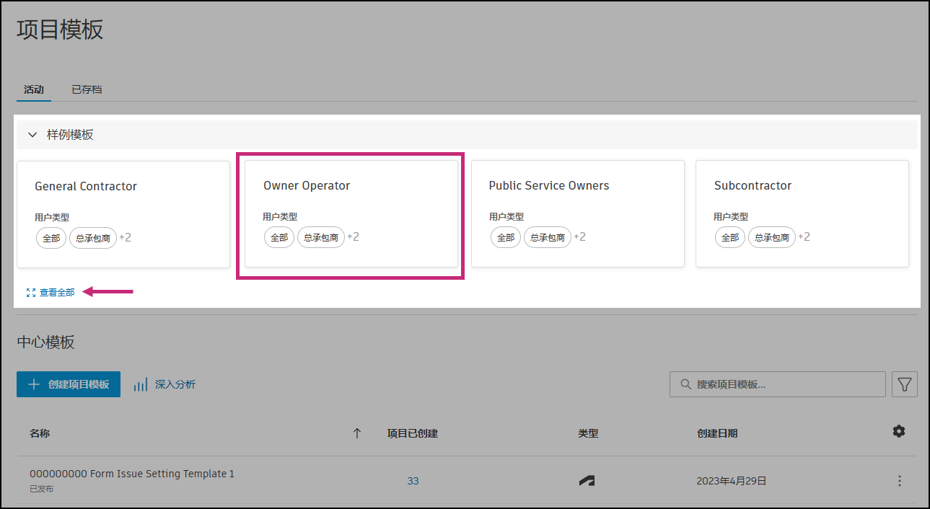Viewport: 930px width, 509px height.
Task: Click the 名称 column header
Action: pos(40,433)
